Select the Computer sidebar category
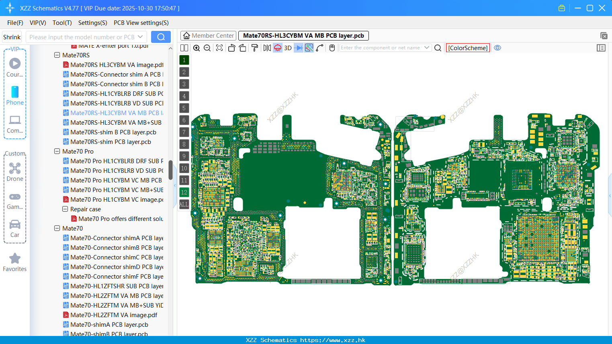The height and width of the screenshot is (344, 612). [x=15, y=124]
